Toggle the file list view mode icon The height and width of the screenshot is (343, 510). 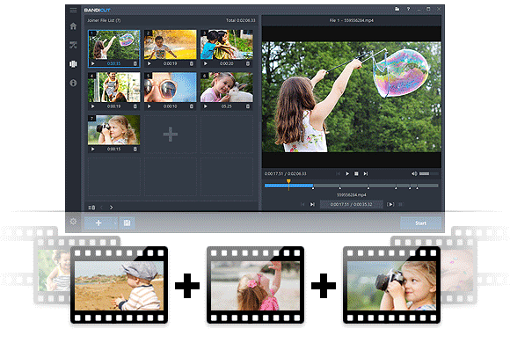[x=91, y=208]
